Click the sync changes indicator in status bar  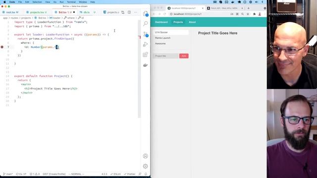(x=21, y=174)
